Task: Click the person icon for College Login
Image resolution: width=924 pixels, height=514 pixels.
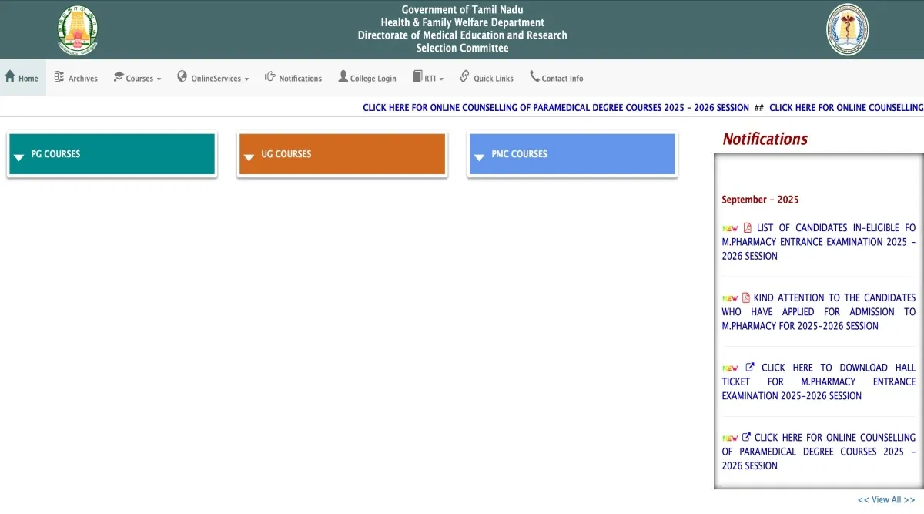Action: (x=343, y=76)
